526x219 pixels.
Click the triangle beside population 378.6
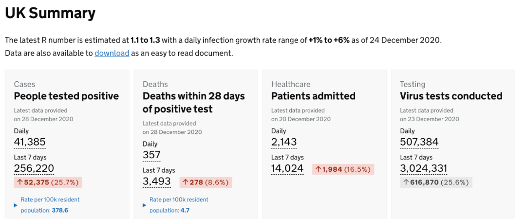click(x=16, y=205)
